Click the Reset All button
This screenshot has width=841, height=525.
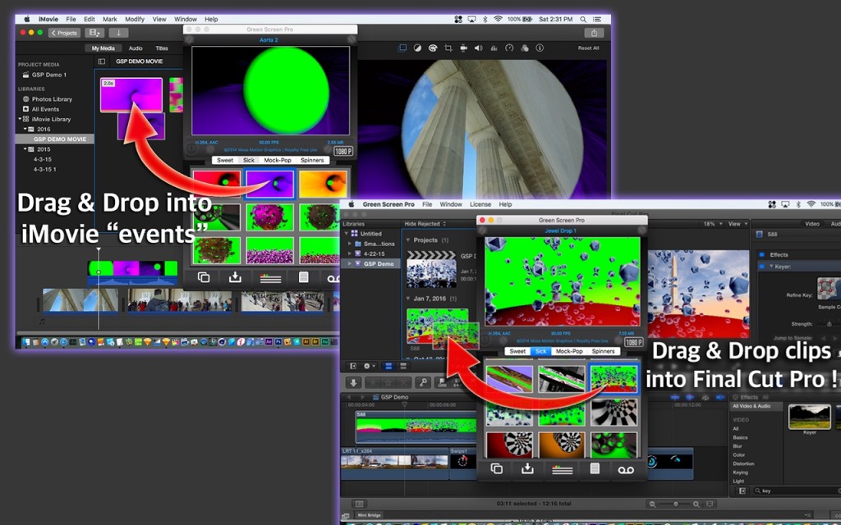[588, 48]
